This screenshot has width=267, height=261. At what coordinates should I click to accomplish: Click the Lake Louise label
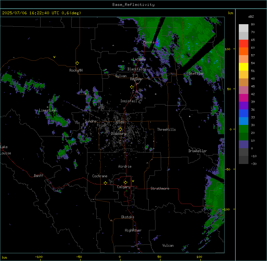[6, 150]
